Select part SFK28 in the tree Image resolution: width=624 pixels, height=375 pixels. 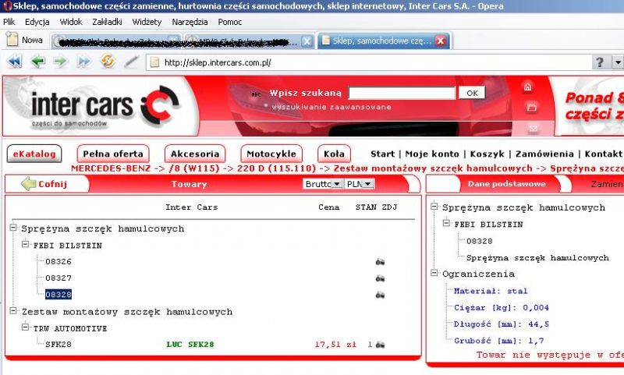58,345
